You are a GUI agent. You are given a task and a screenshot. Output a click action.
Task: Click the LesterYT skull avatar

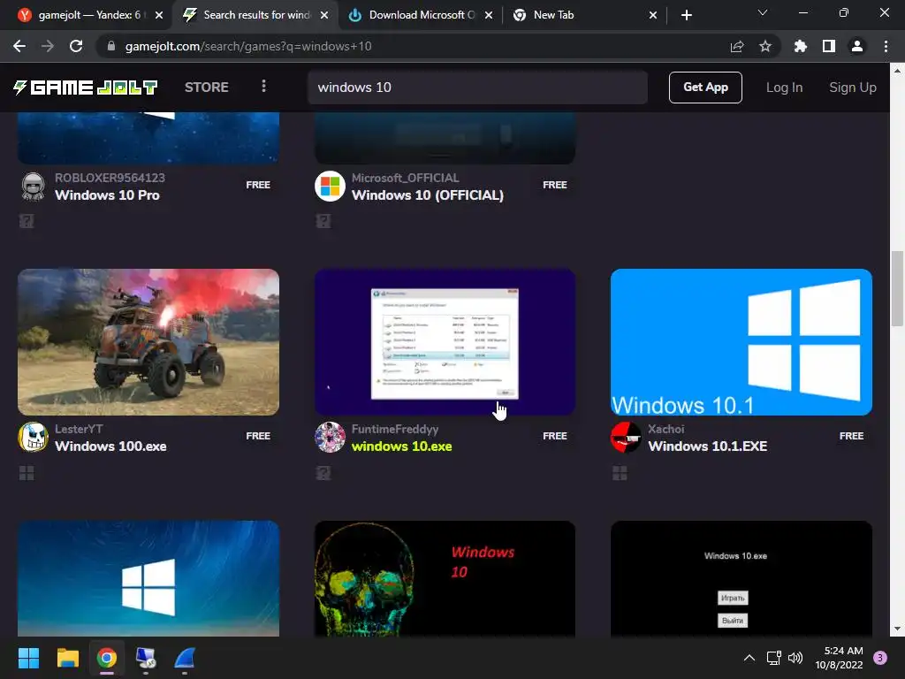(x=33, y=437)
